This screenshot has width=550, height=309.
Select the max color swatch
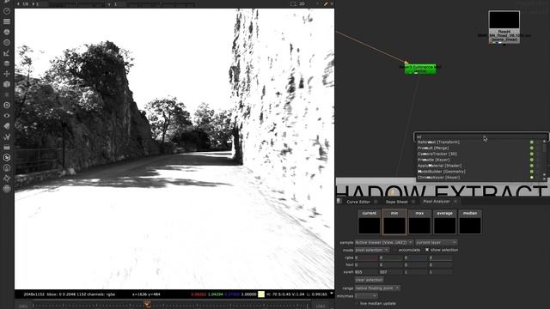point(419,221)
